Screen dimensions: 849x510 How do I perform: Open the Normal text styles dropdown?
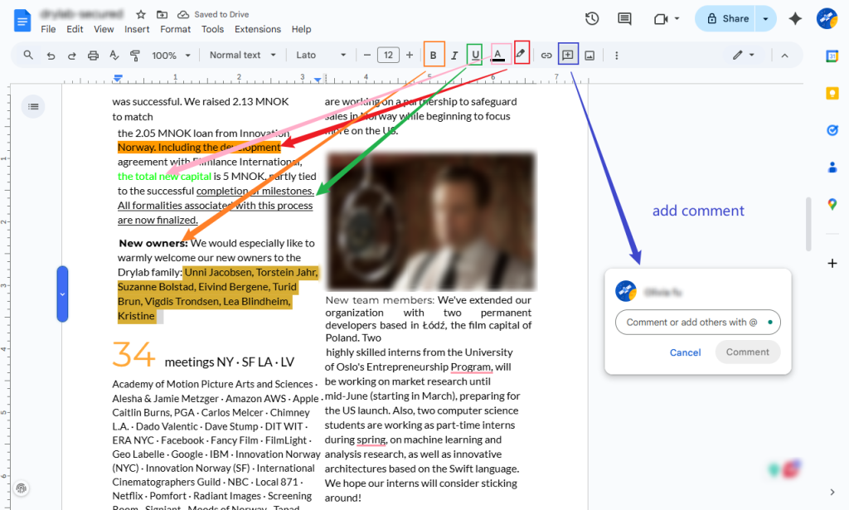(242, 55)
